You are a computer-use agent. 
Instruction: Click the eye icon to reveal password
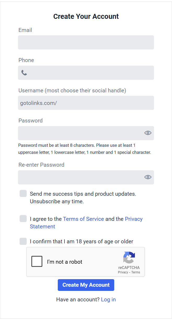tap(147, 133)
